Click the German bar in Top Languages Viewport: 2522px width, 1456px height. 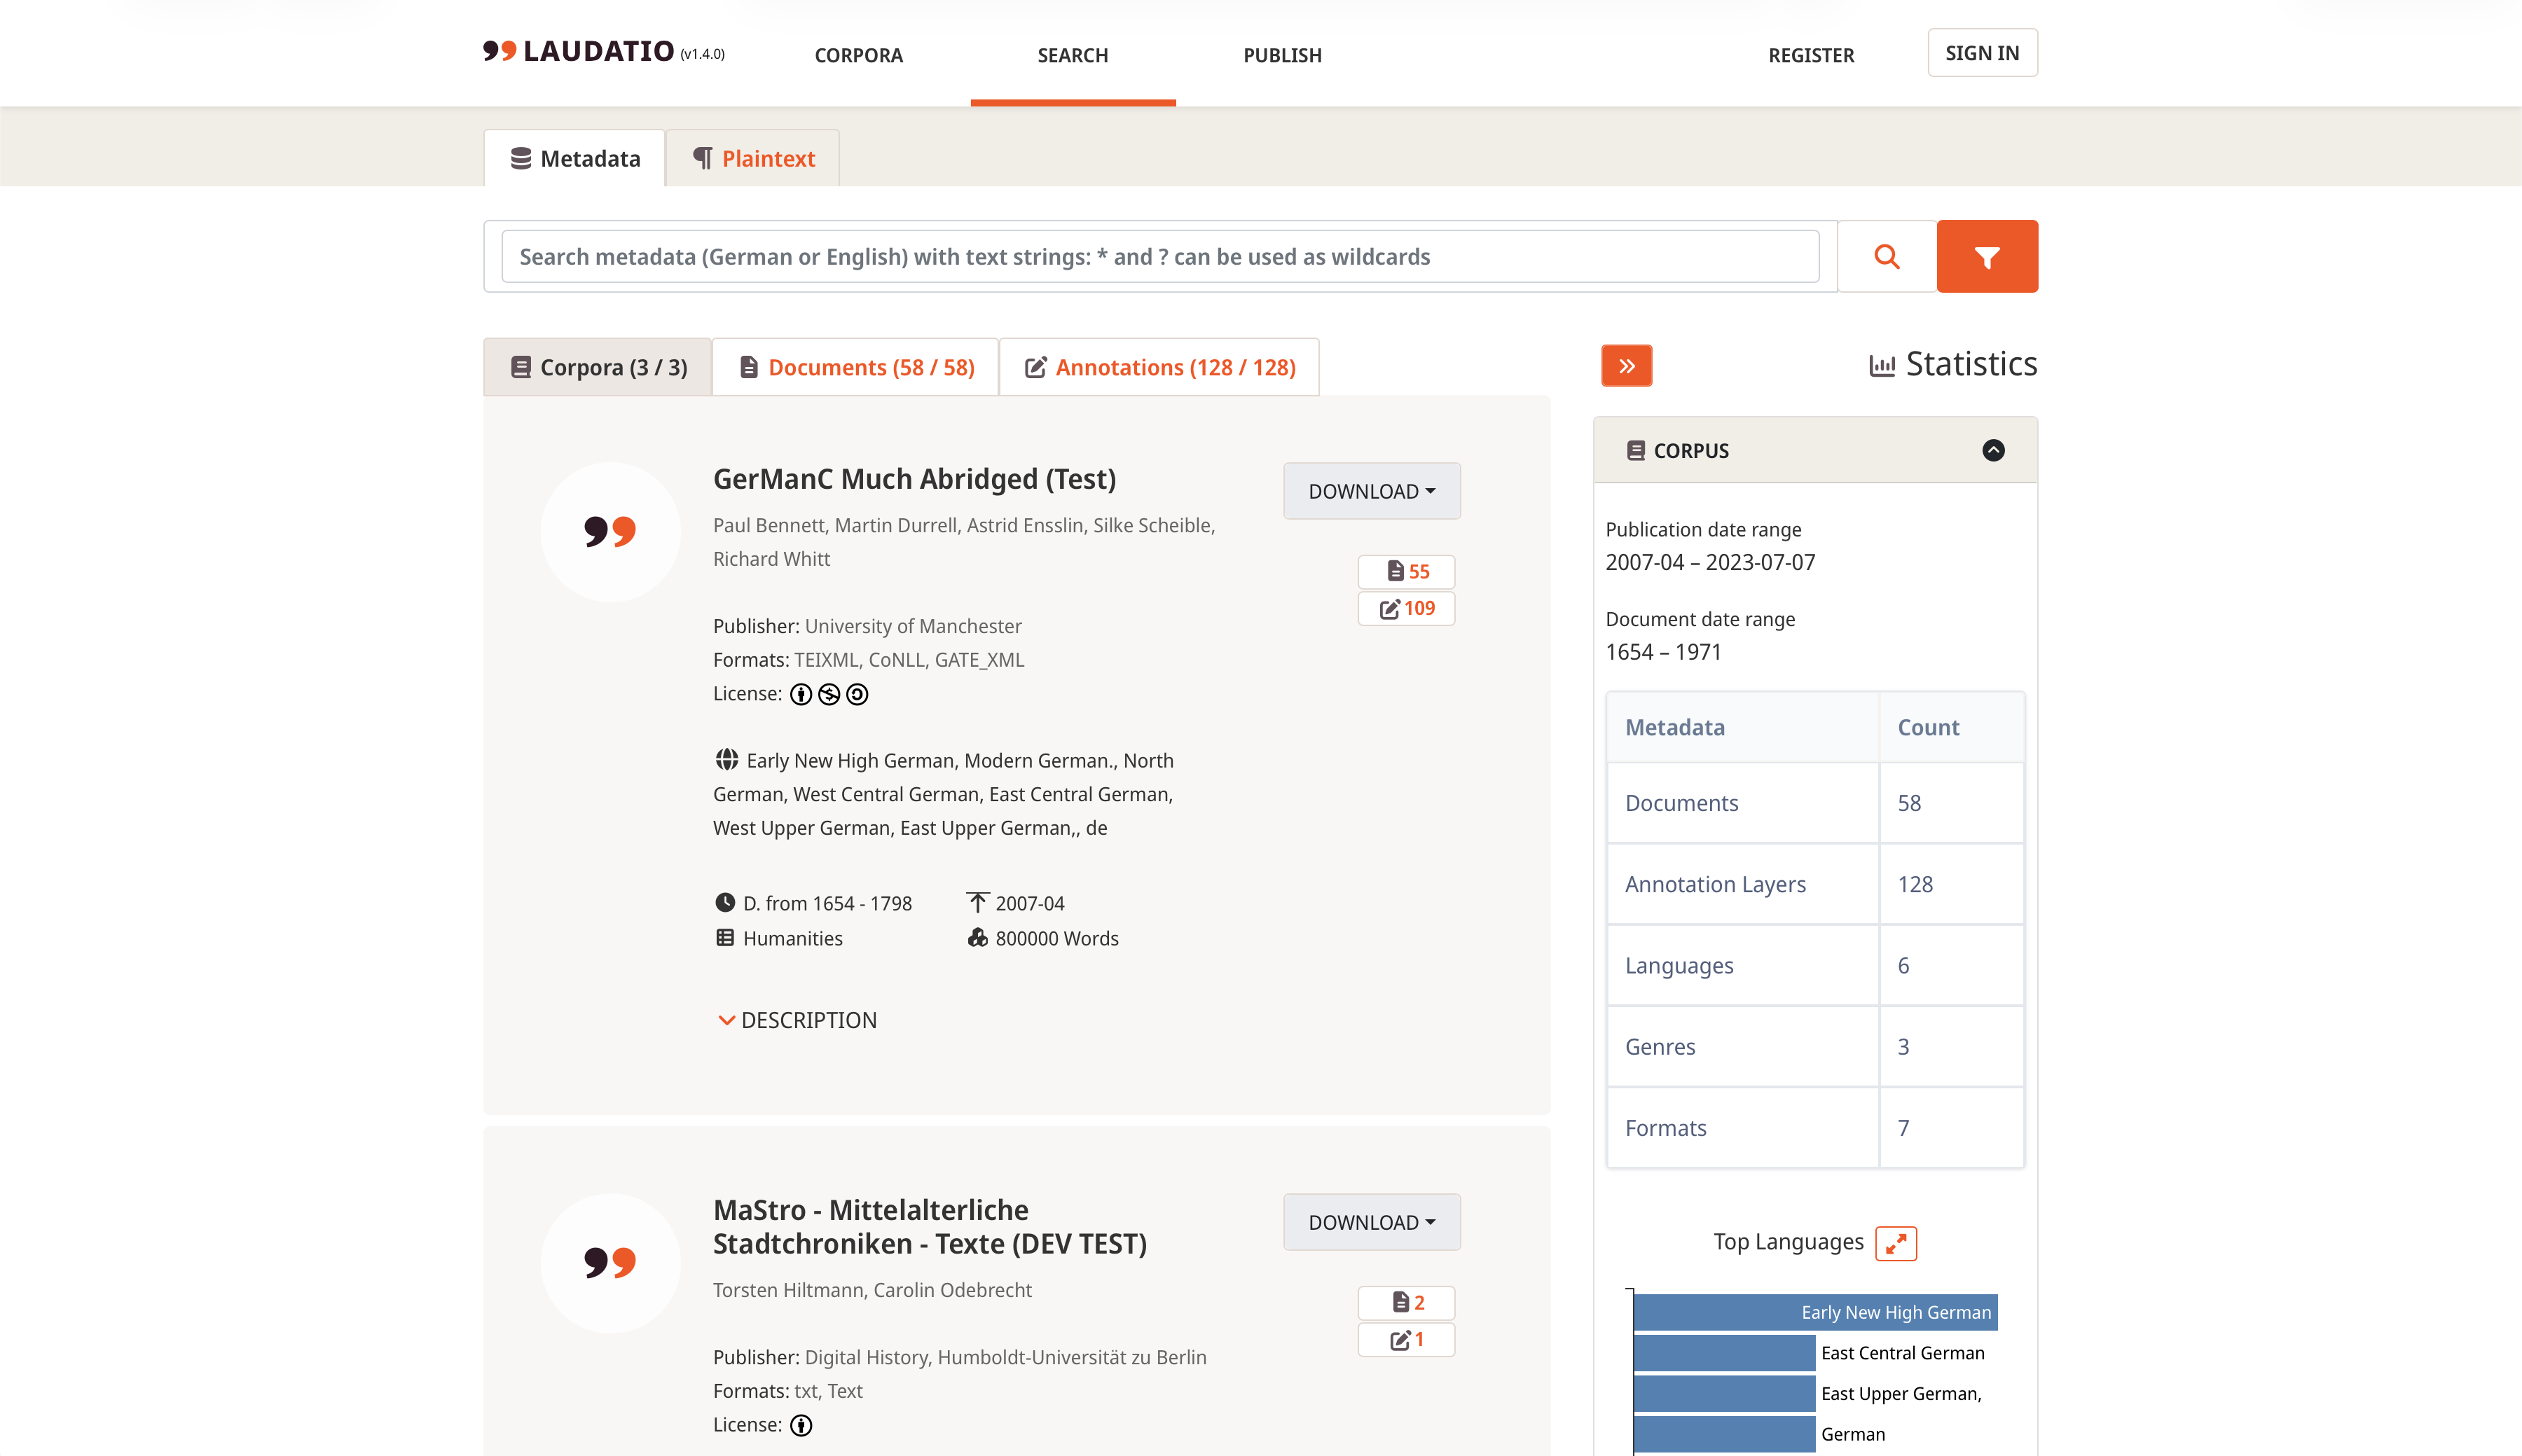click(x=1724, y=1434)
